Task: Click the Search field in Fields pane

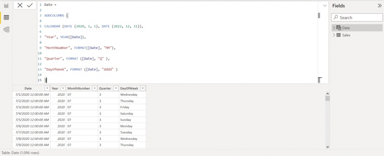Action: click(x=357, y=18)
